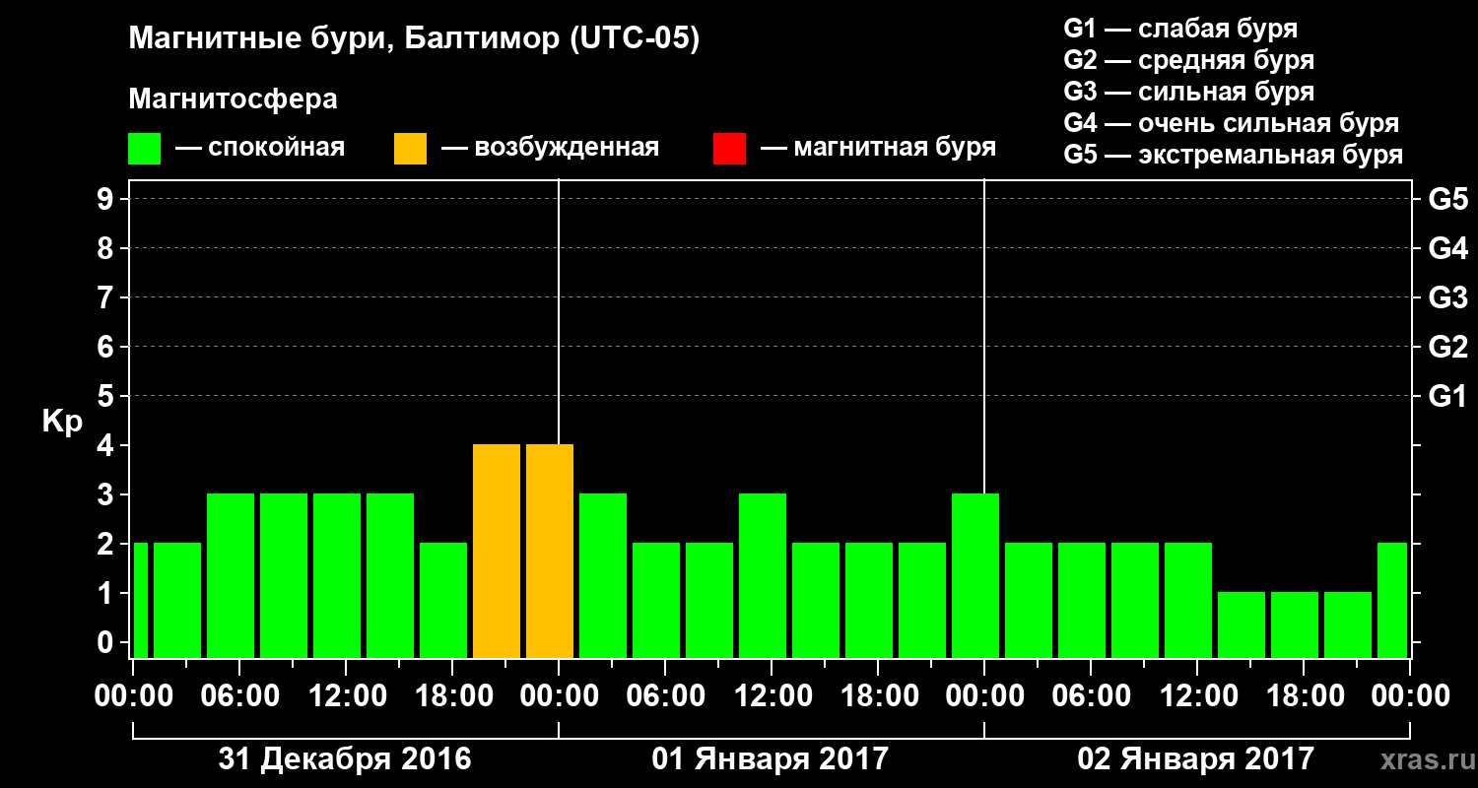Click the first orange Kp 4 bar
This screenshot has width=1478, height=788.
[497, 551]
